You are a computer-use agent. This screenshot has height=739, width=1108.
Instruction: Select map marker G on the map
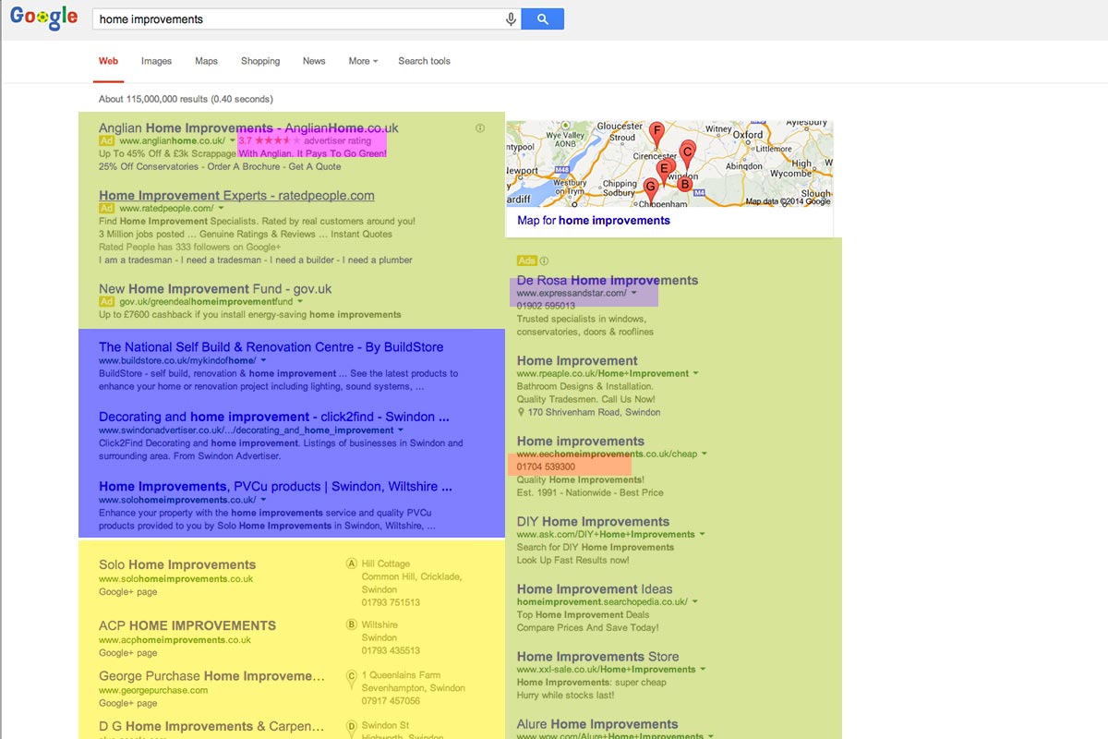point(651,188)
